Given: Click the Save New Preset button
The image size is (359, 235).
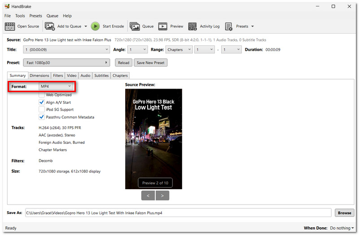Looking at the screenshot, I should pyautogui.click(x=150, y=62).
